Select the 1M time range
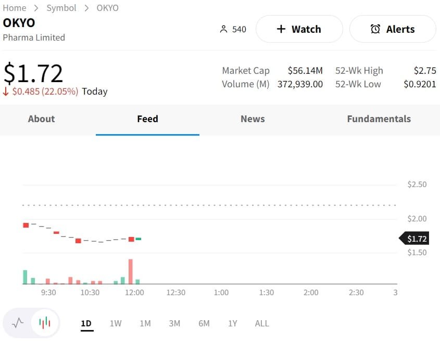Screen dimensions: 440x343 145,323
